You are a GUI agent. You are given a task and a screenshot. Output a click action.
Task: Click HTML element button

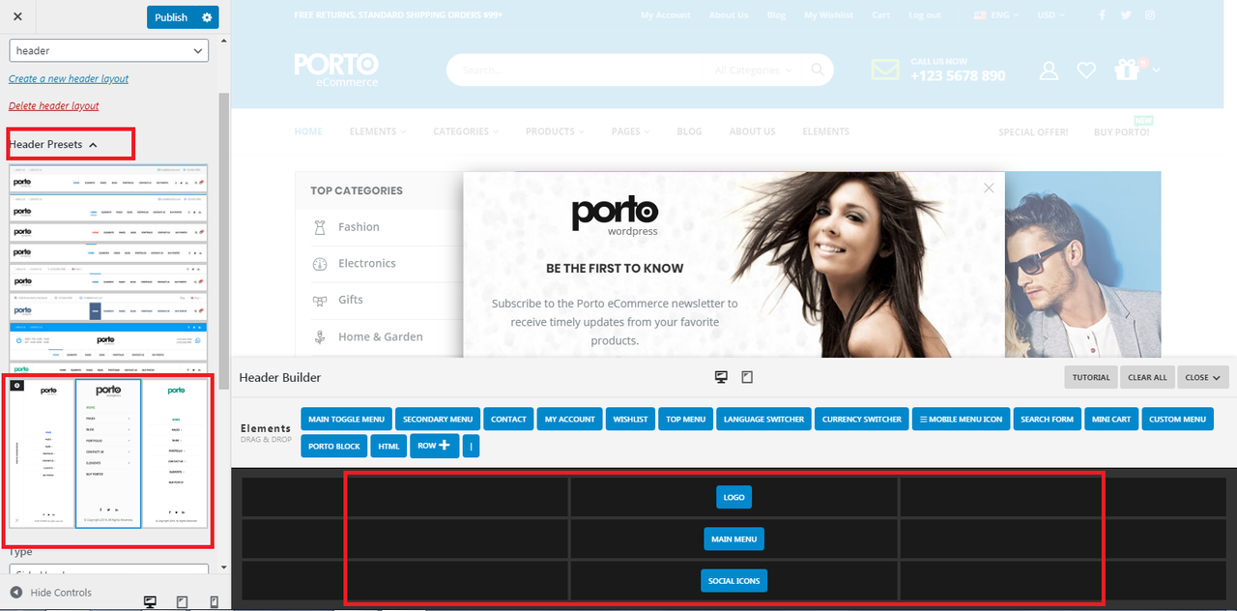388,446
